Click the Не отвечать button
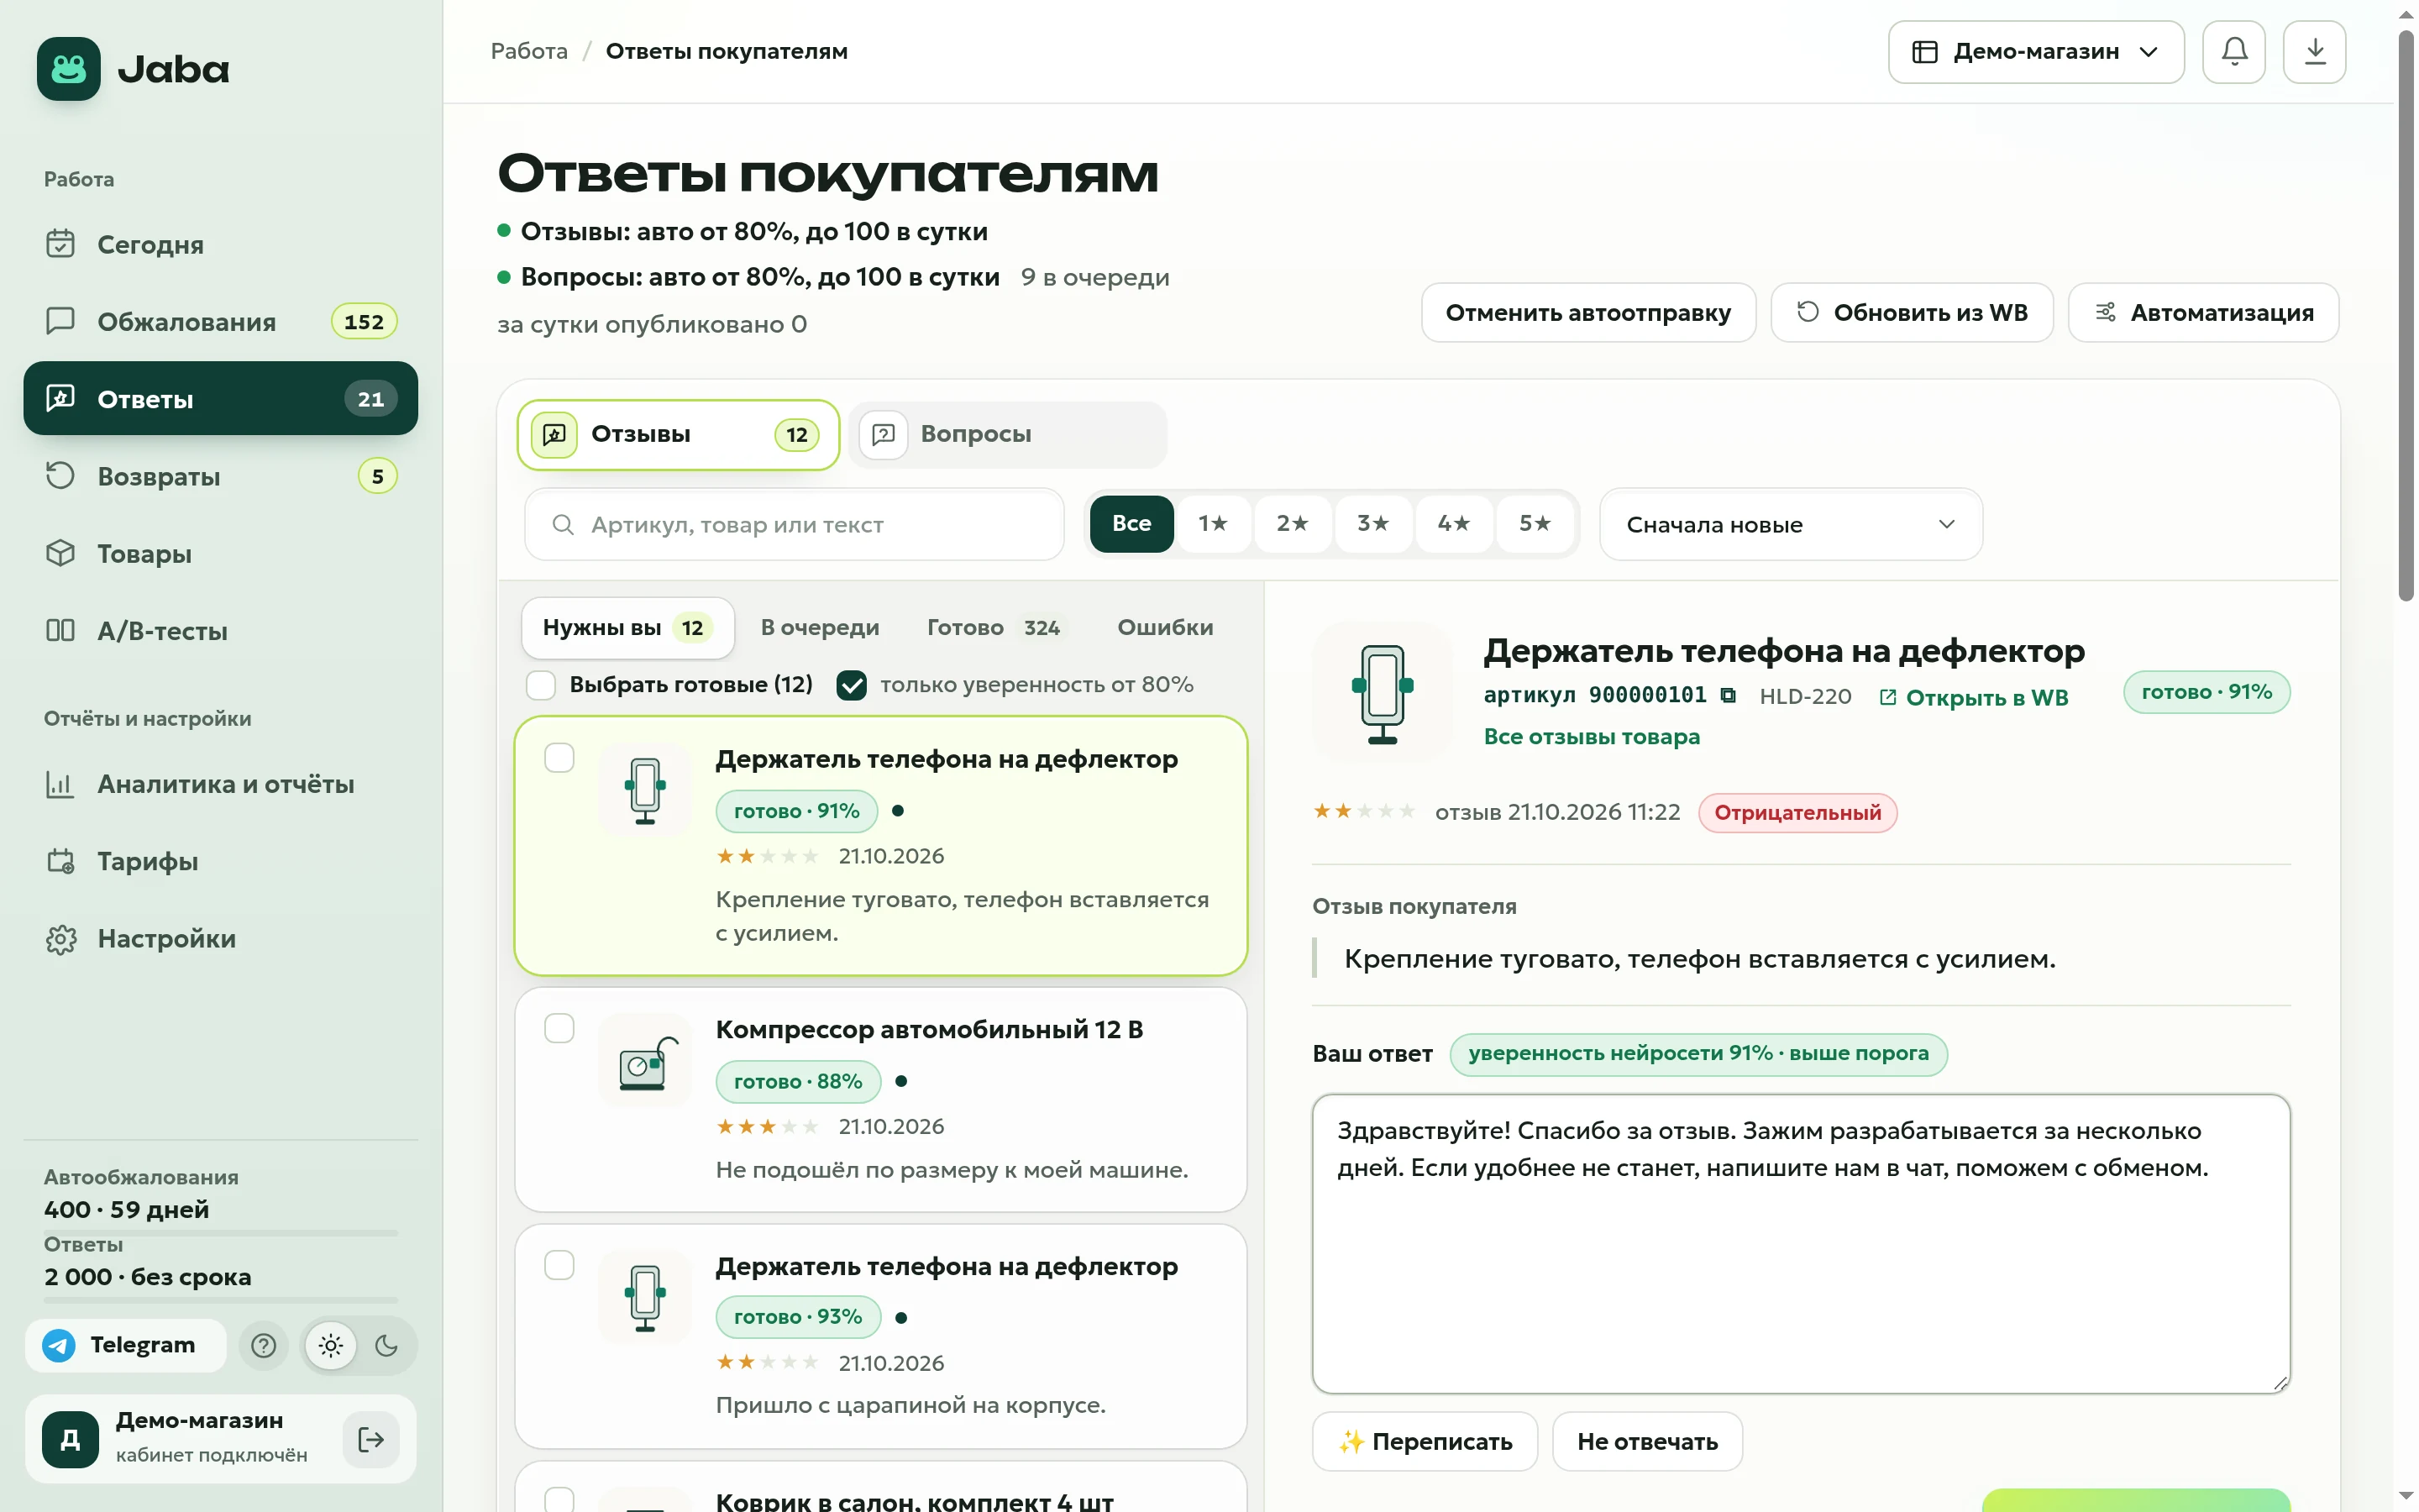2419x1512 pixels. (x=1646, y=1441)
